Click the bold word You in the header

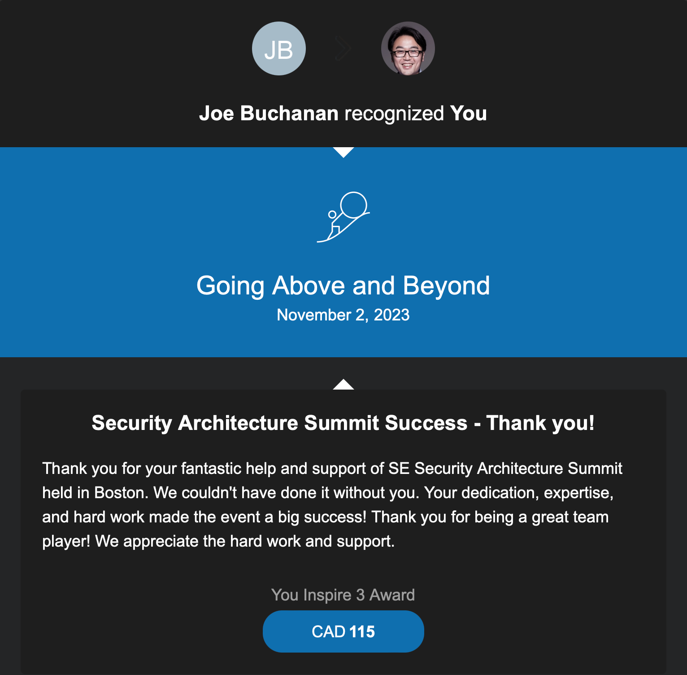coord(468,113)
